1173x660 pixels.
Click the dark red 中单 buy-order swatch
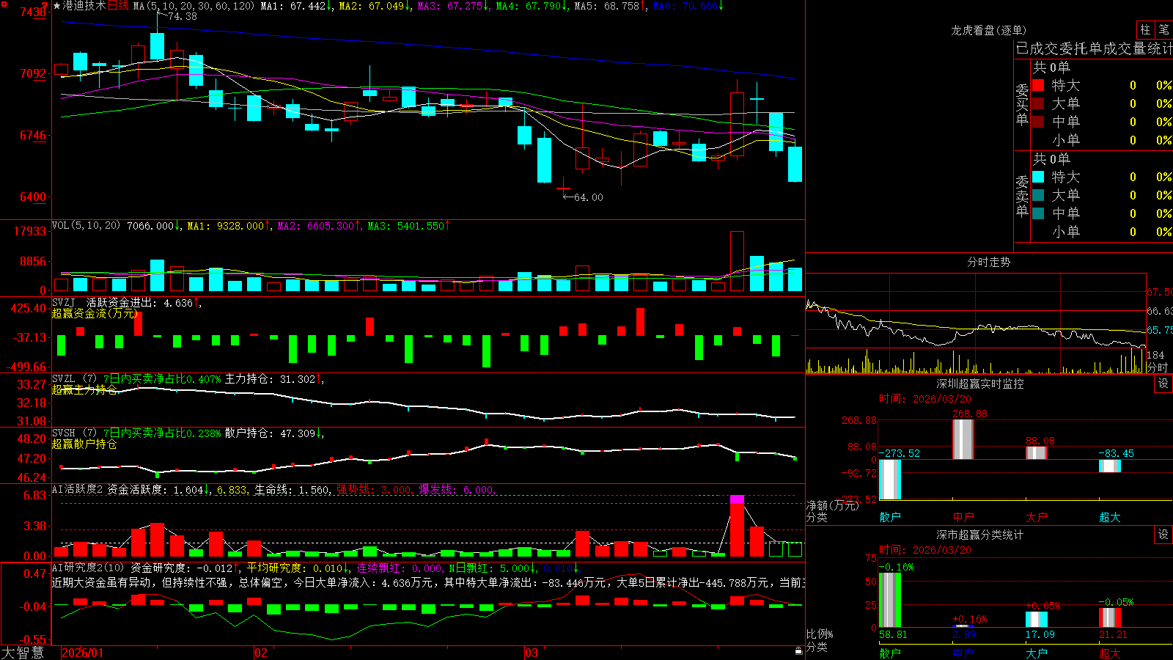(x=1038, y=122)
